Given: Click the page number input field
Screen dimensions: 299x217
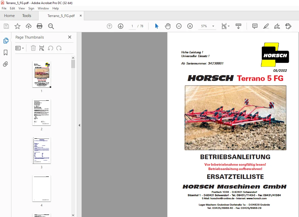Looking at the screenshot, I should (132, 26).
